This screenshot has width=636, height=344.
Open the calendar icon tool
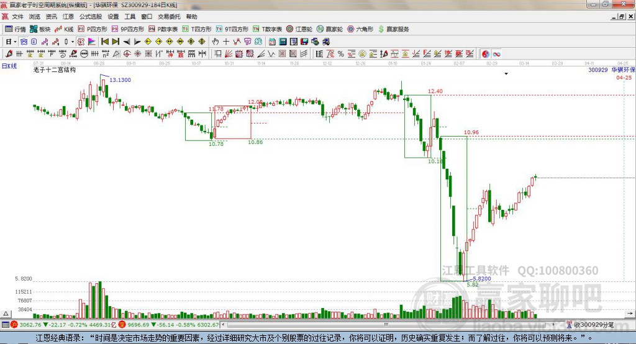(272, 42)
